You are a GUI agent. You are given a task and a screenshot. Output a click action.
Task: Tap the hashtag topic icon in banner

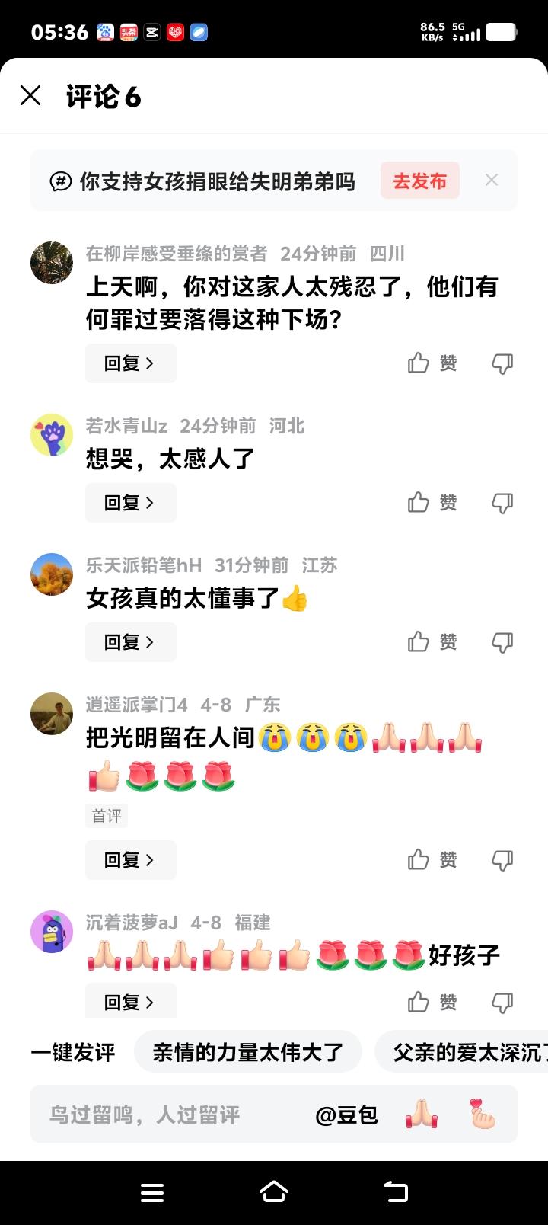click(60, 181)
